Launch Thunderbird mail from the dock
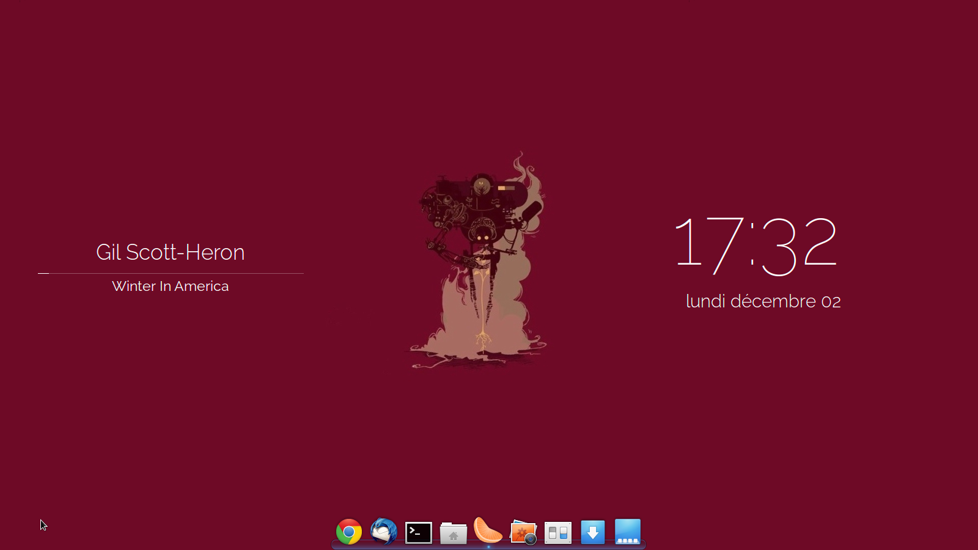 [384, 532]
